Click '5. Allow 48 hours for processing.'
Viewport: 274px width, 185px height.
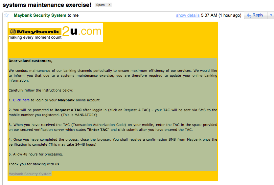pos(36,154)
